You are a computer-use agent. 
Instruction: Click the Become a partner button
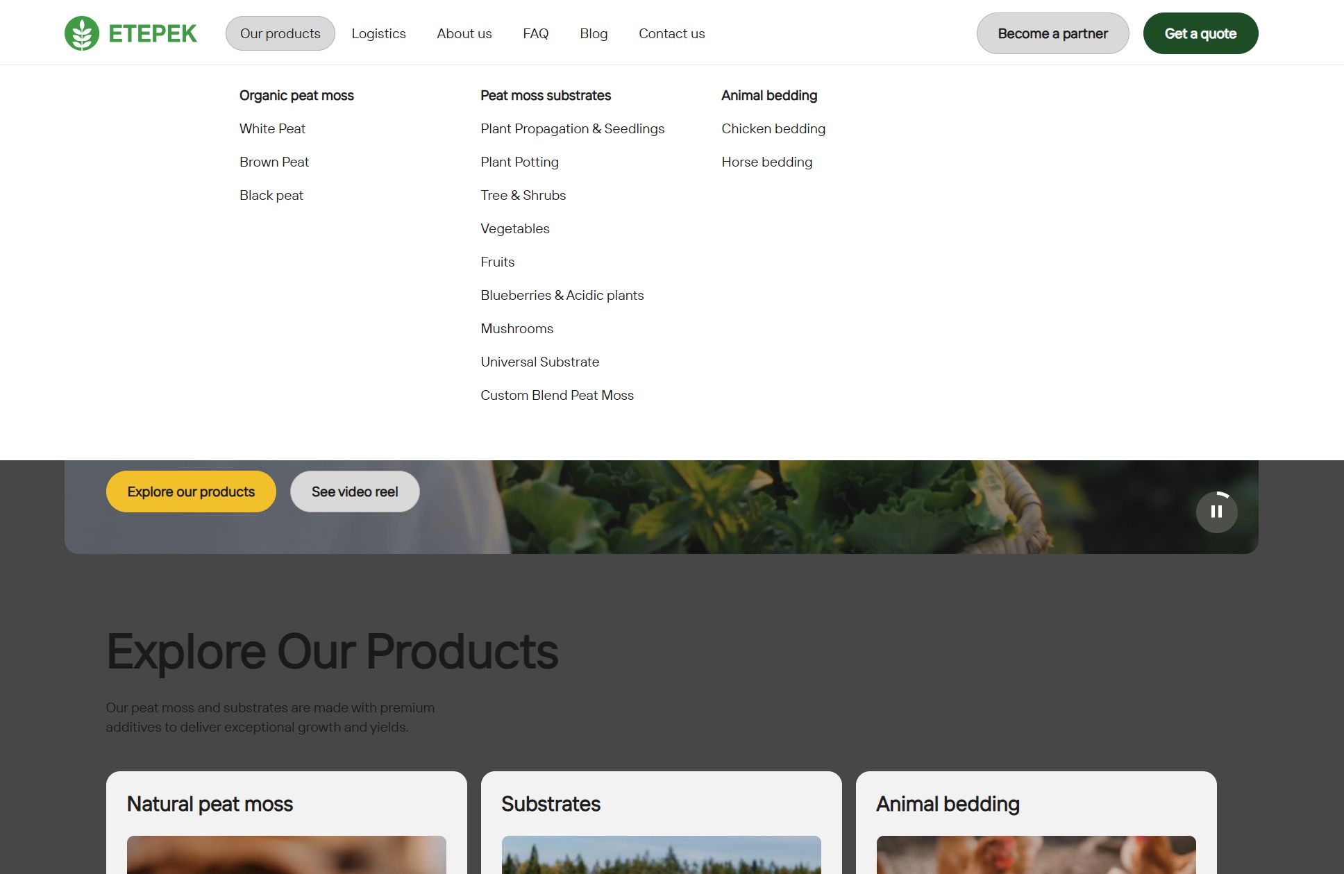(x=1052, y=33)
